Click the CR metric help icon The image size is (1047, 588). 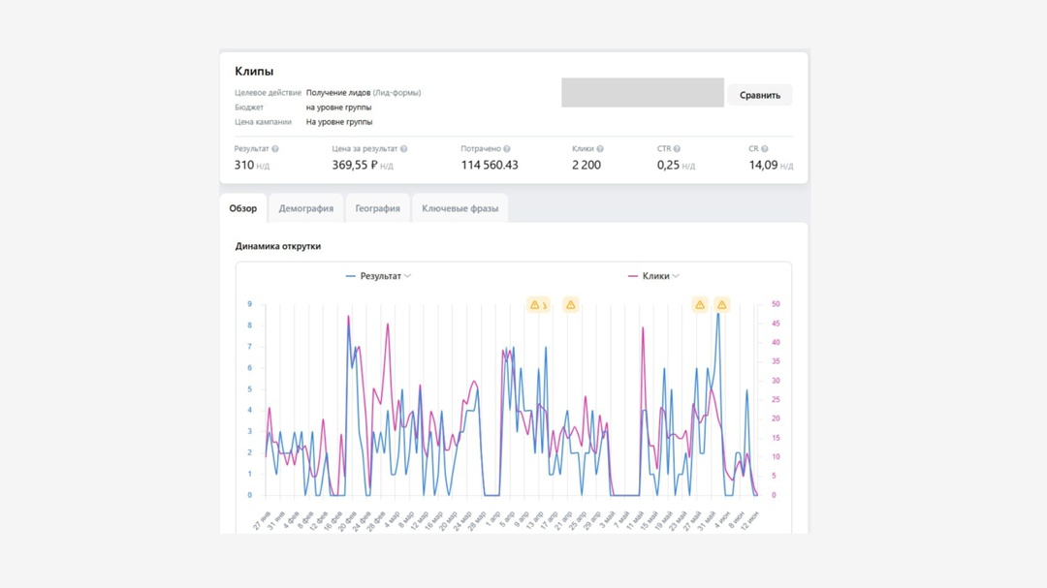tap(765, 149)
